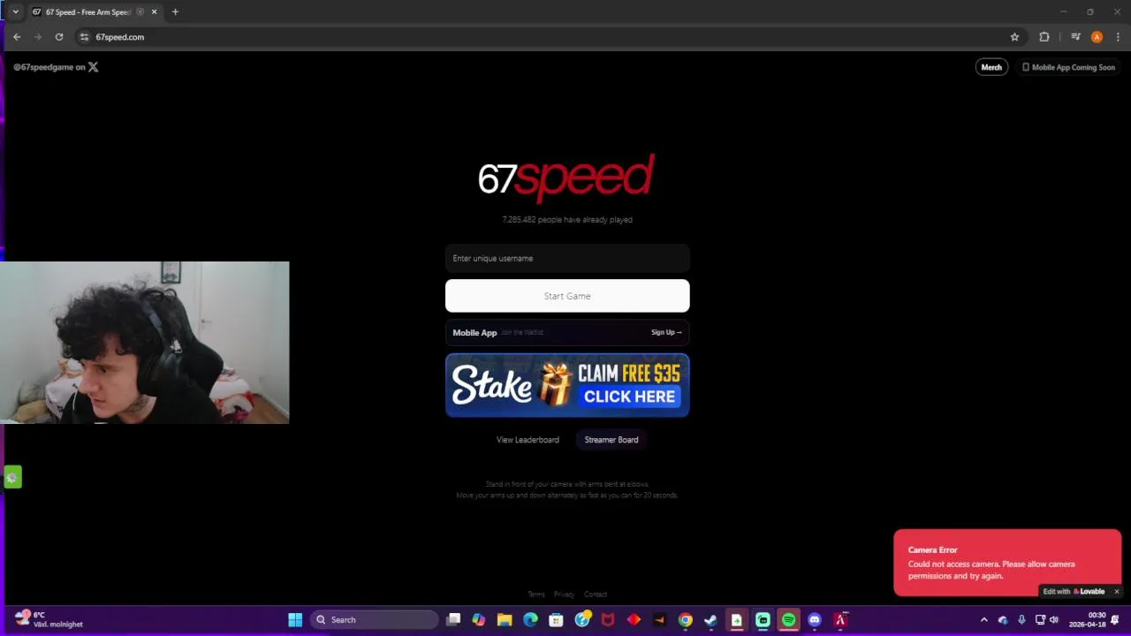The image size is (1131, 636).
Task: Launch Microsoft Edge from the taskbar
Action: [x=530, y=620]
